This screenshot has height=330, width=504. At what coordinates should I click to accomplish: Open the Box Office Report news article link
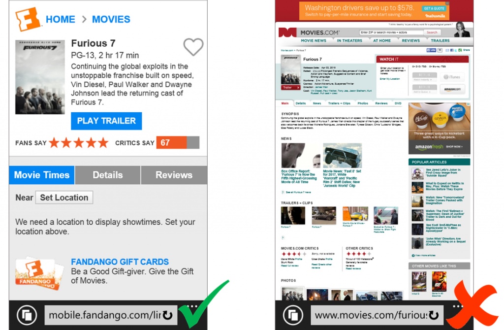[x=299, y=177]
